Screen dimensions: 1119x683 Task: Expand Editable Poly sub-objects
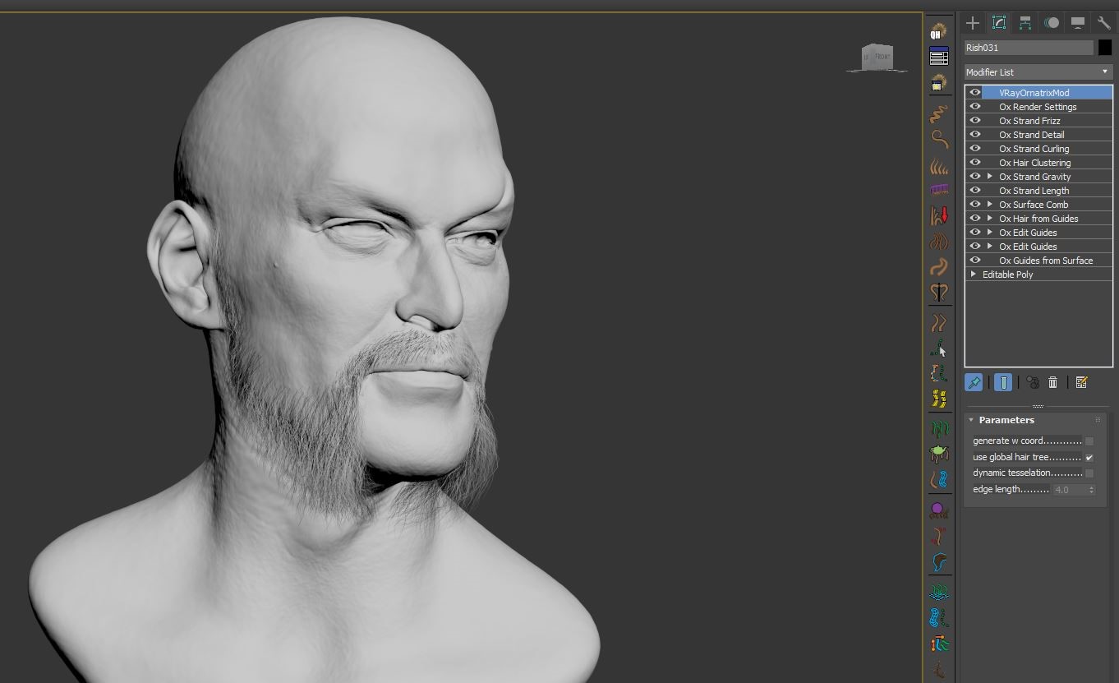[974, 275]
